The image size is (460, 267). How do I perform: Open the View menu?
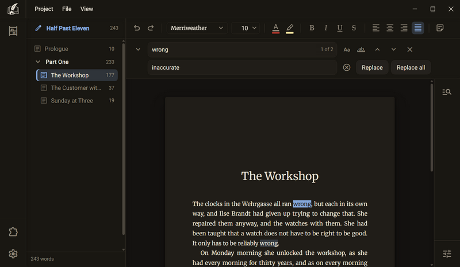(87, 9)
